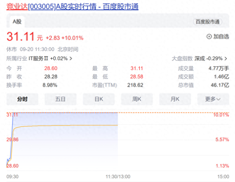Click the 百度股市通 badge button
This screenshot has width=235, height=182.
(207, 22)
